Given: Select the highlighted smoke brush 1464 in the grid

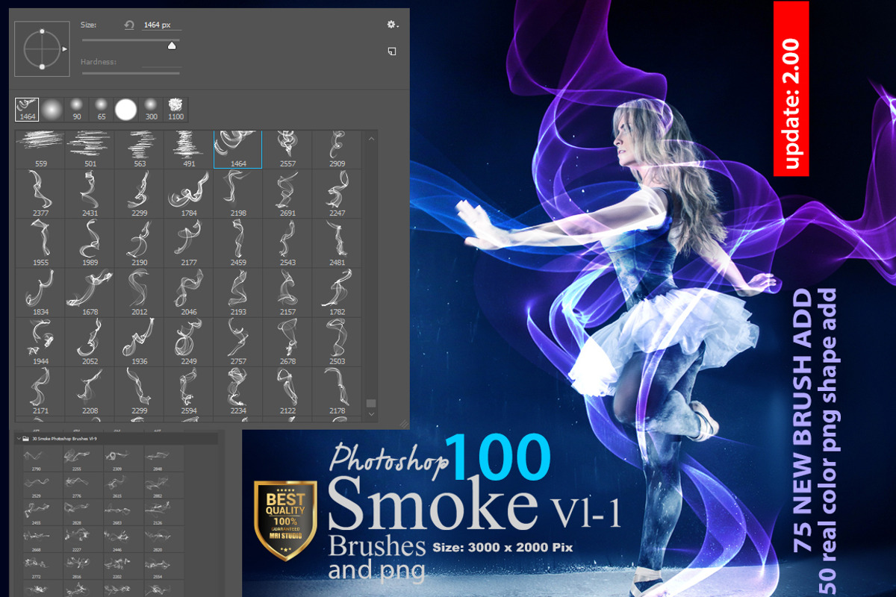Looking at the screenshot, I should (238, 149).
